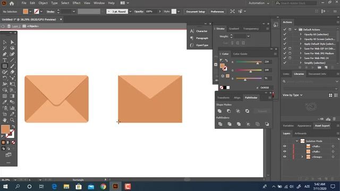The width and height of the screenshot is (340, 191).
Task: Open the zoom level dropdown in the status bar
Action: 15,180
